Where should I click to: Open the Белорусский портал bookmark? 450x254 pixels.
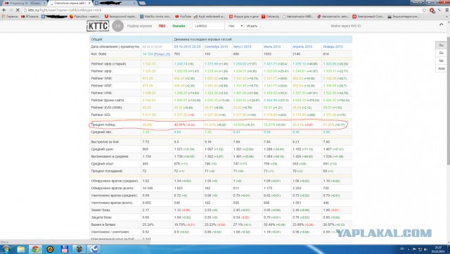click(120, 17)
